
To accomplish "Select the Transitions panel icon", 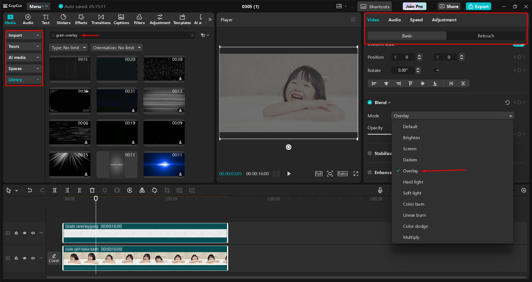I will [101, 19].
